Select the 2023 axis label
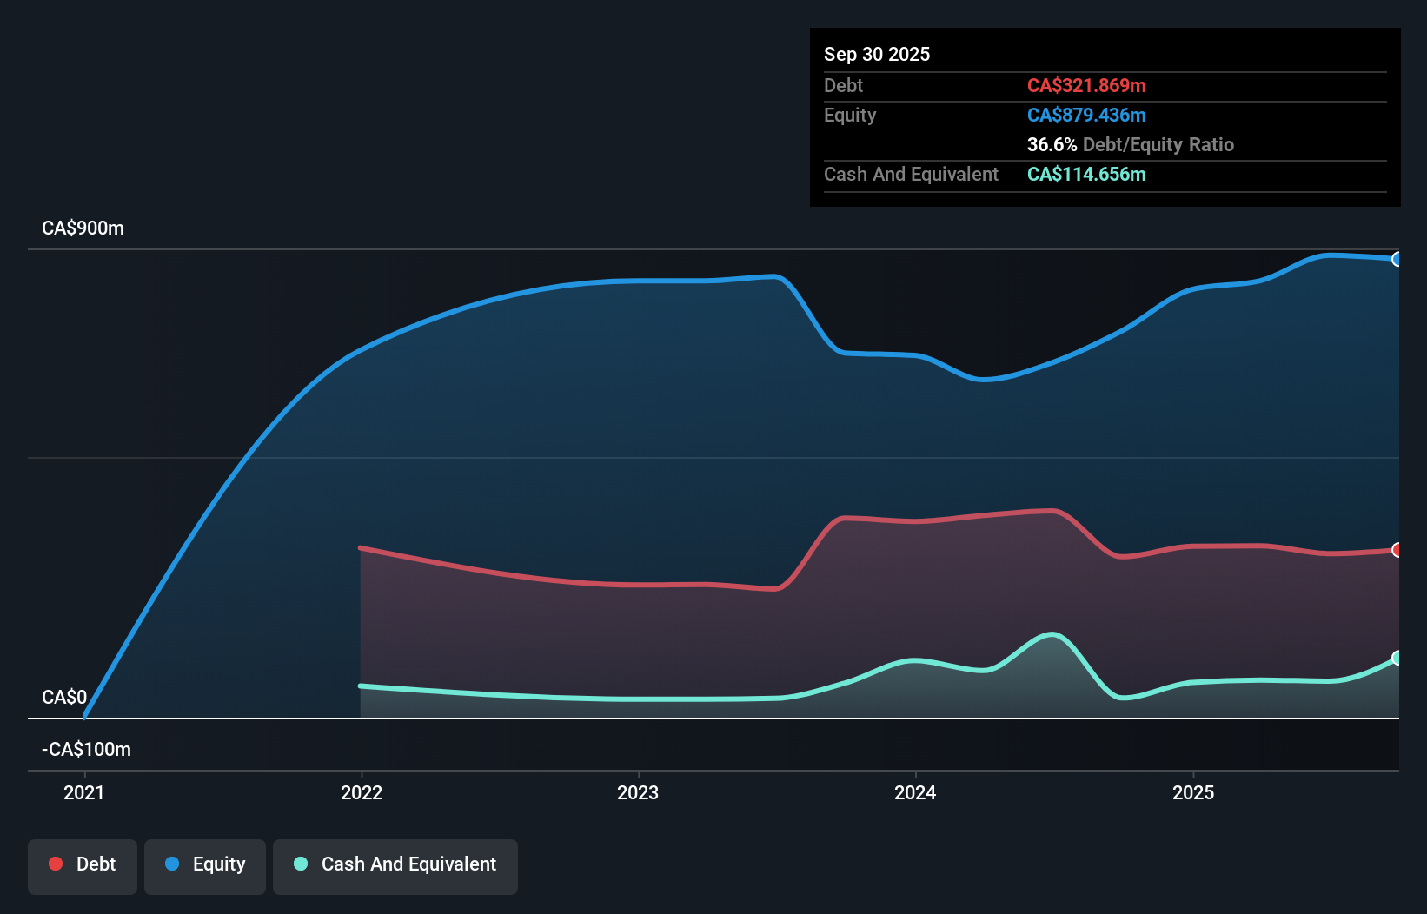This screenshot has height=914, width=1427. 639,792
